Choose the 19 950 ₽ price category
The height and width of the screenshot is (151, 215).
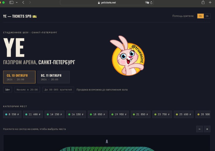click(x=119, y=114)
